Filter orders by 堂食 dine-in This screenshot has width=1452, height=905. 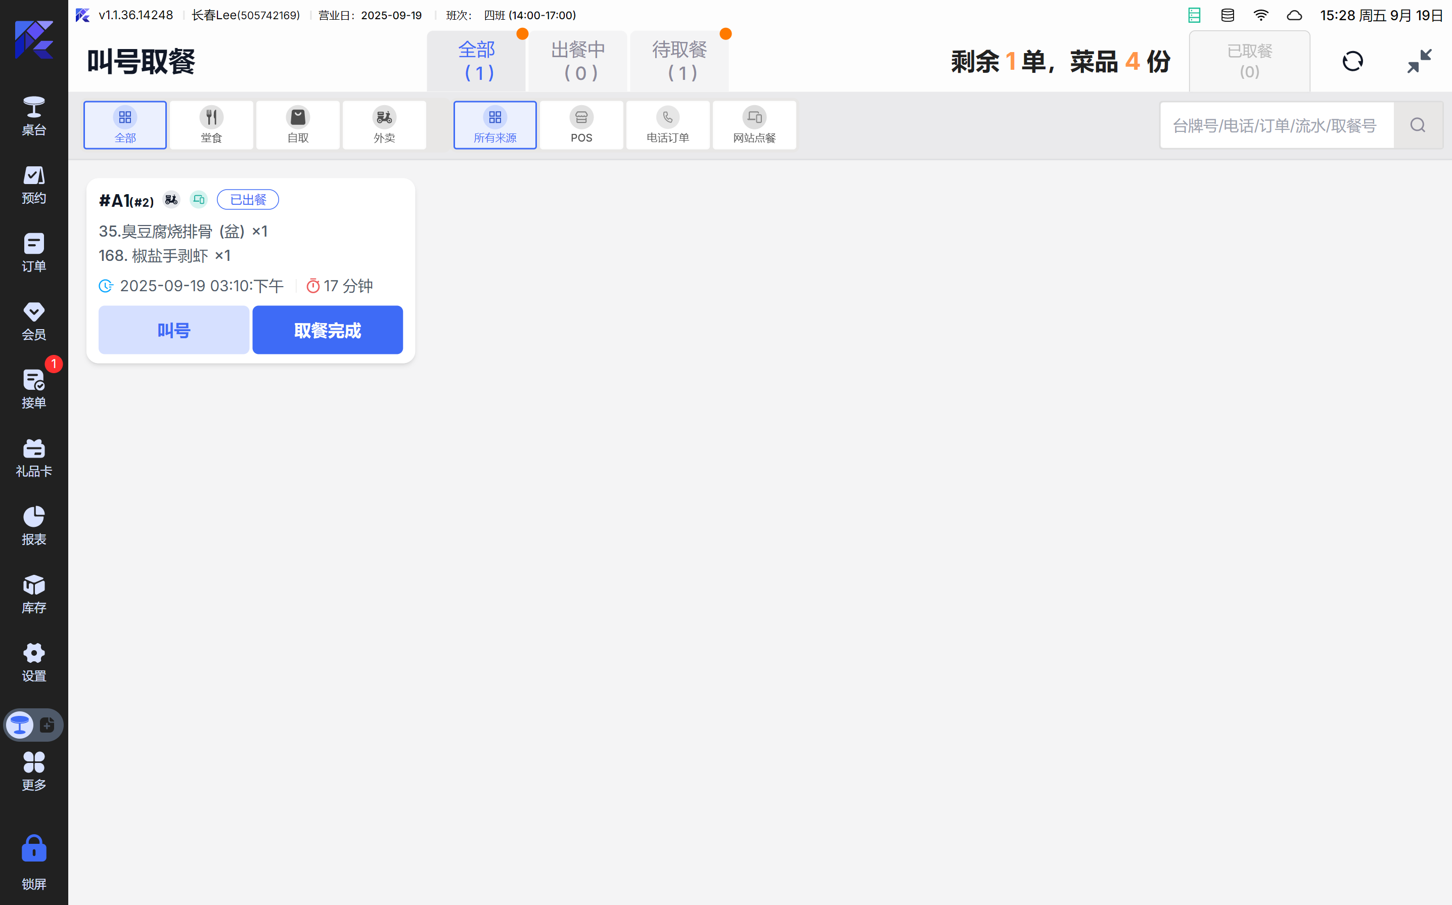[211, 125]
